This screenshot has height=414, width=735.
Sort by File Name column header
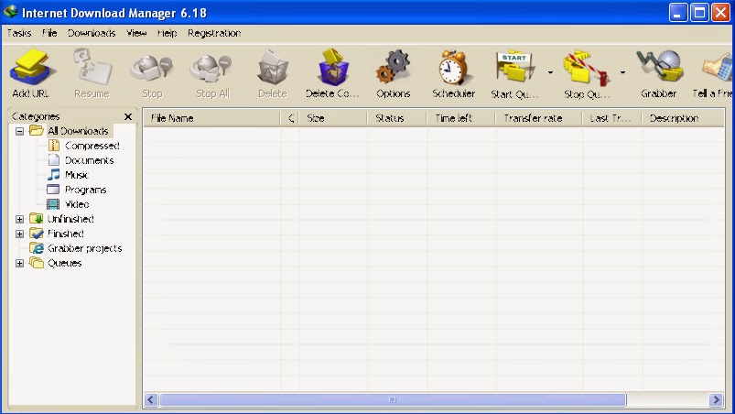(211, 118)
